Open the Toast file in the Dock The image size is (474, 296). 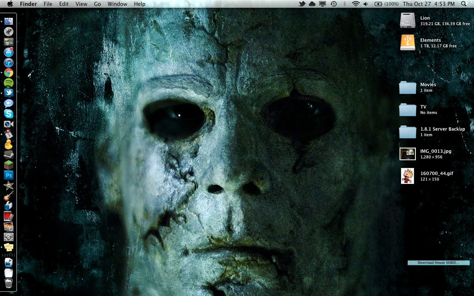[9, 262]
